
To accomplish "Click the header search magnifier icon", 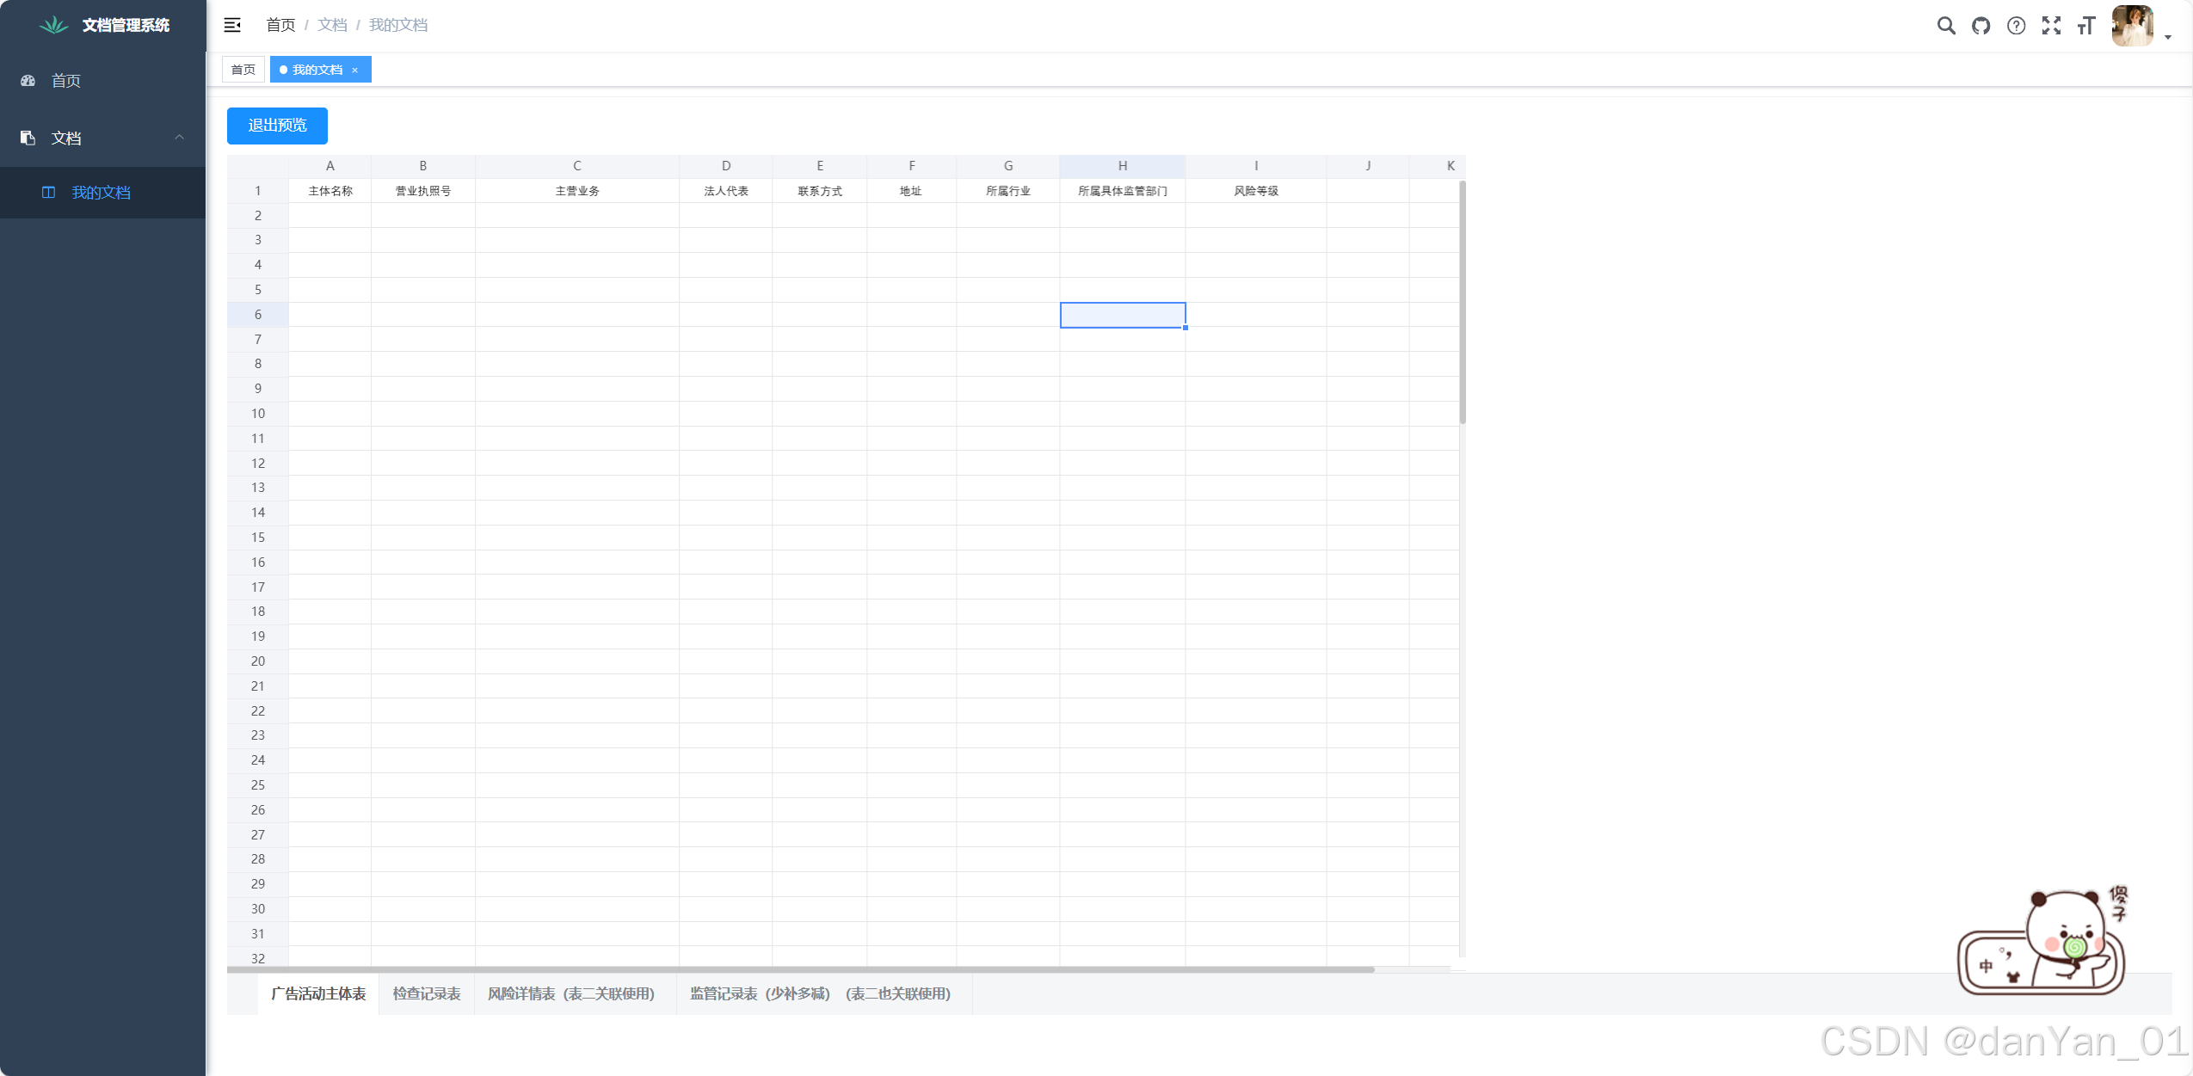I will click(x=1945, y=26).
